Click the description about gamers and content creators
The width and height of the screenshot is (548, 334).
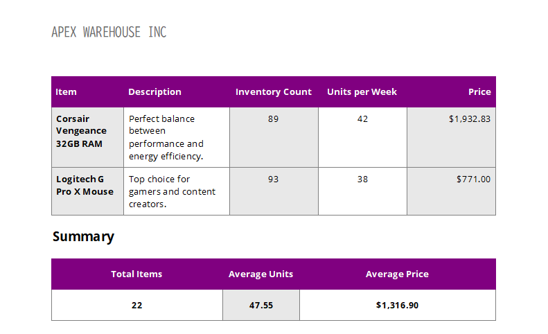pyautogui.click(x=172, y=191)
